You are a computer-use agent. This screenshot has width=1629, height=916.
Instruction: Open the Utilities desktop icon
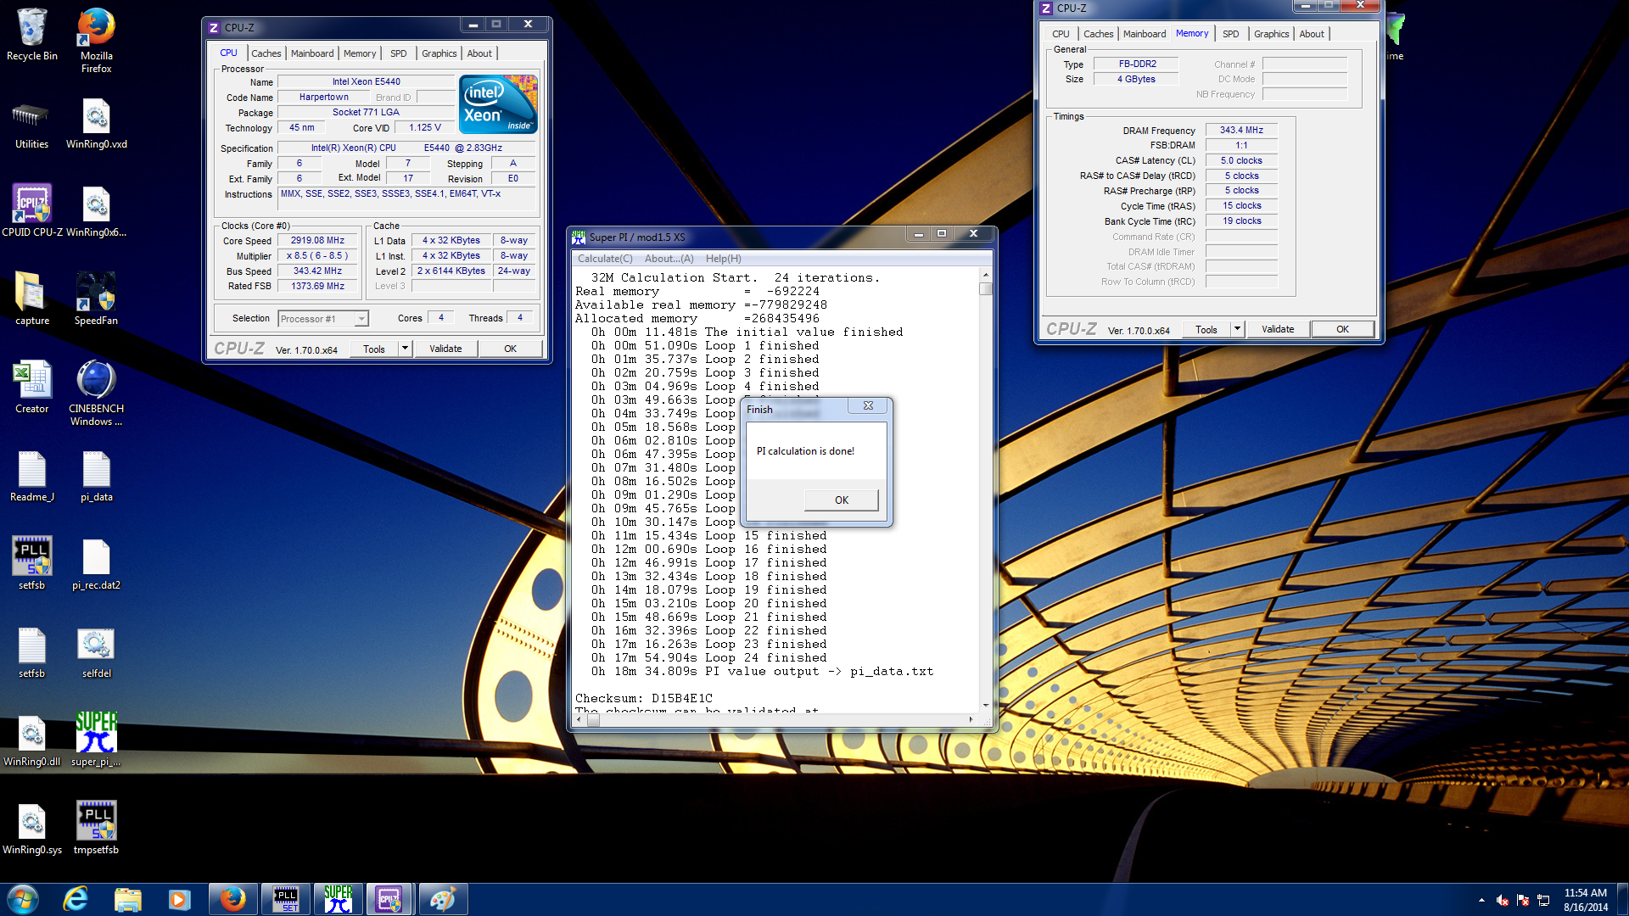32,123
